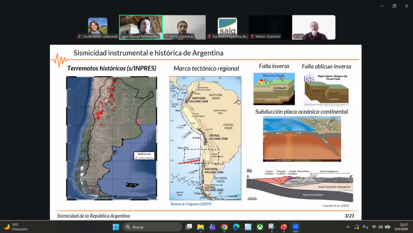This screenshot has height=233, width=413.
Task: Select Dante Contreras's video thumbnail
Action: point(184,27)
